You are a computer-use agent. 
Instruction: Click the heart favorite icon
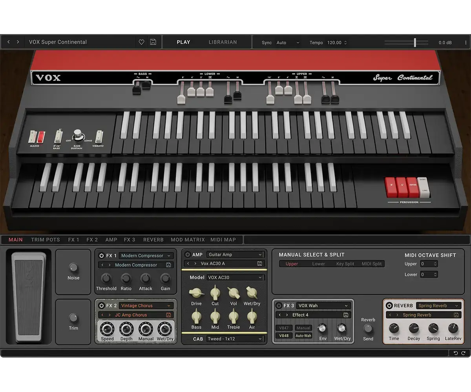click(141, 42)
